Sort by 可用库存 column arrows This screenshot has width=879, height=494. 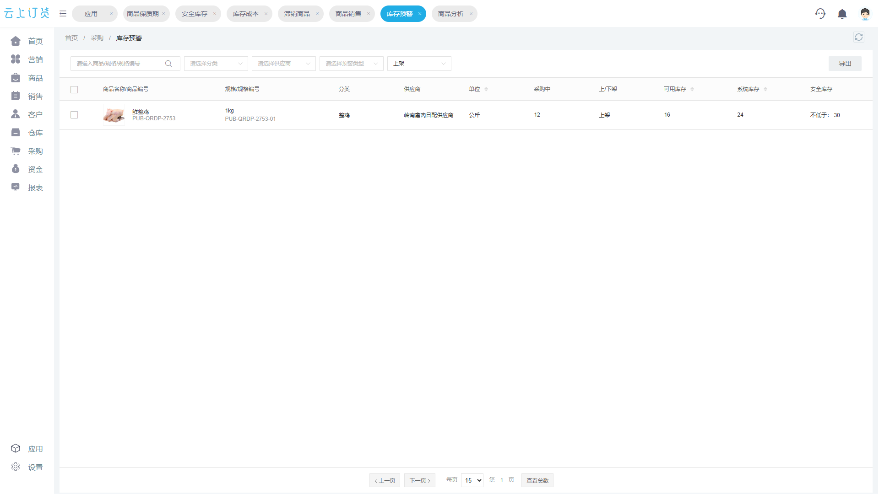point(692,89)
